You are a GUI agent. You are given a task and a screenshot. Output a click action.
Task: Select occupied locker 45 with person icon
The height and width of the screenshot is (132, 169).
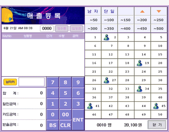(159, 106)
